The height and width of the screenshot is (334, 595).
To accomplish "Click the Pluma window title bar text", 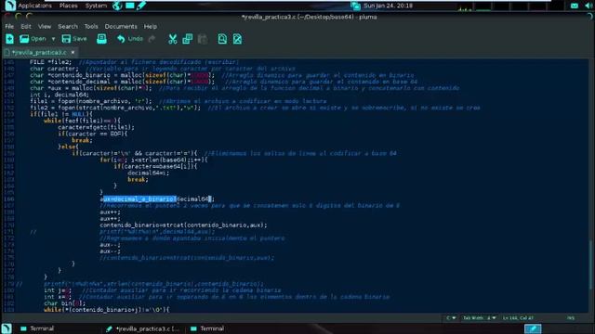I will pyautogui.click(x=310, y=17).
